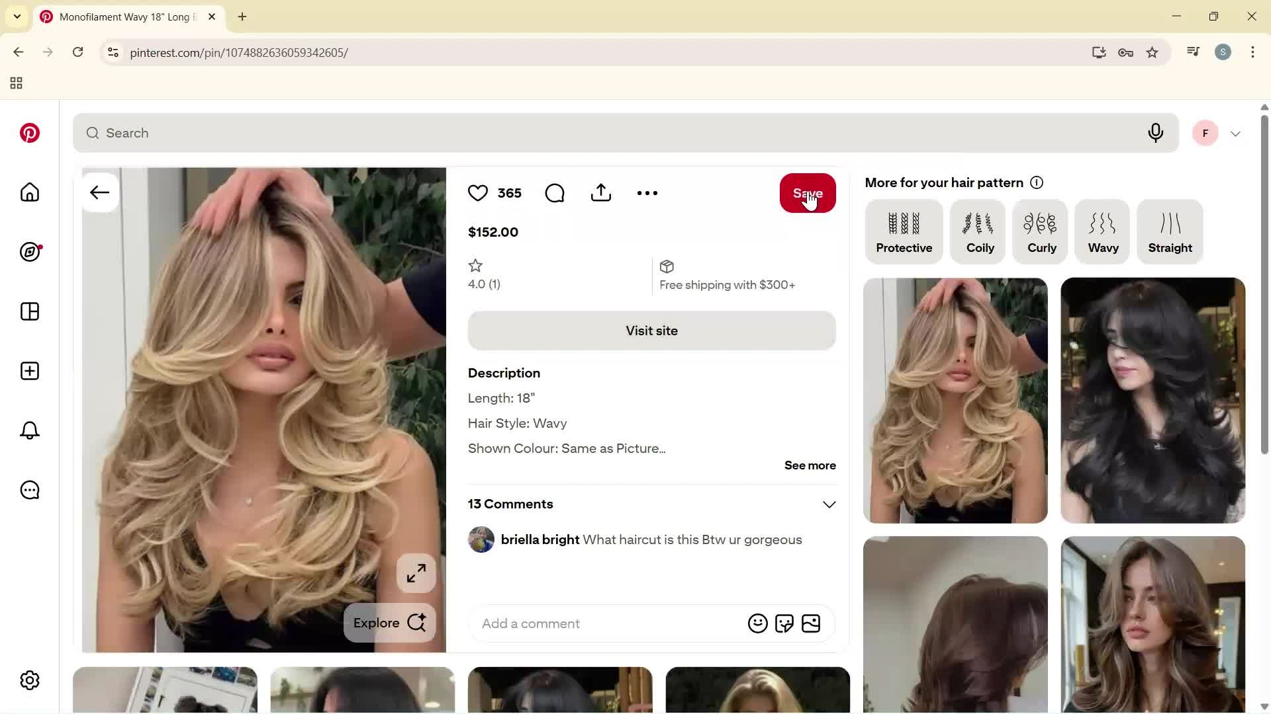Select the Curly hair pattern filter
The image size is (1271, 714).
tap(1041, 231)
